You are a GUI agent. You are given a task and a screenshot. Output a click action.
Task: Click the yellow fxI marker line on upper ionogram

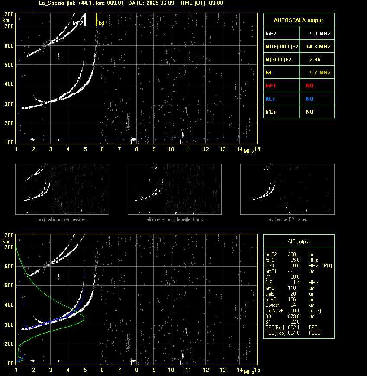point(97,19)
